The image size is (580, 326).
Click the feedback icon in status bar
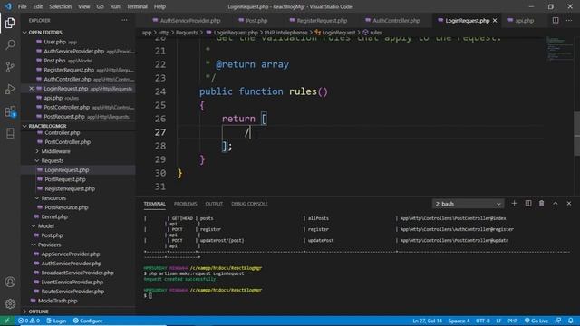[558, 321]
